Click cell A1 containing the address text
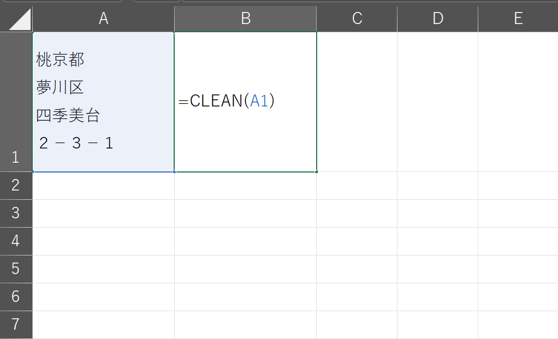The image size is (558, 339). pos(103,102)
